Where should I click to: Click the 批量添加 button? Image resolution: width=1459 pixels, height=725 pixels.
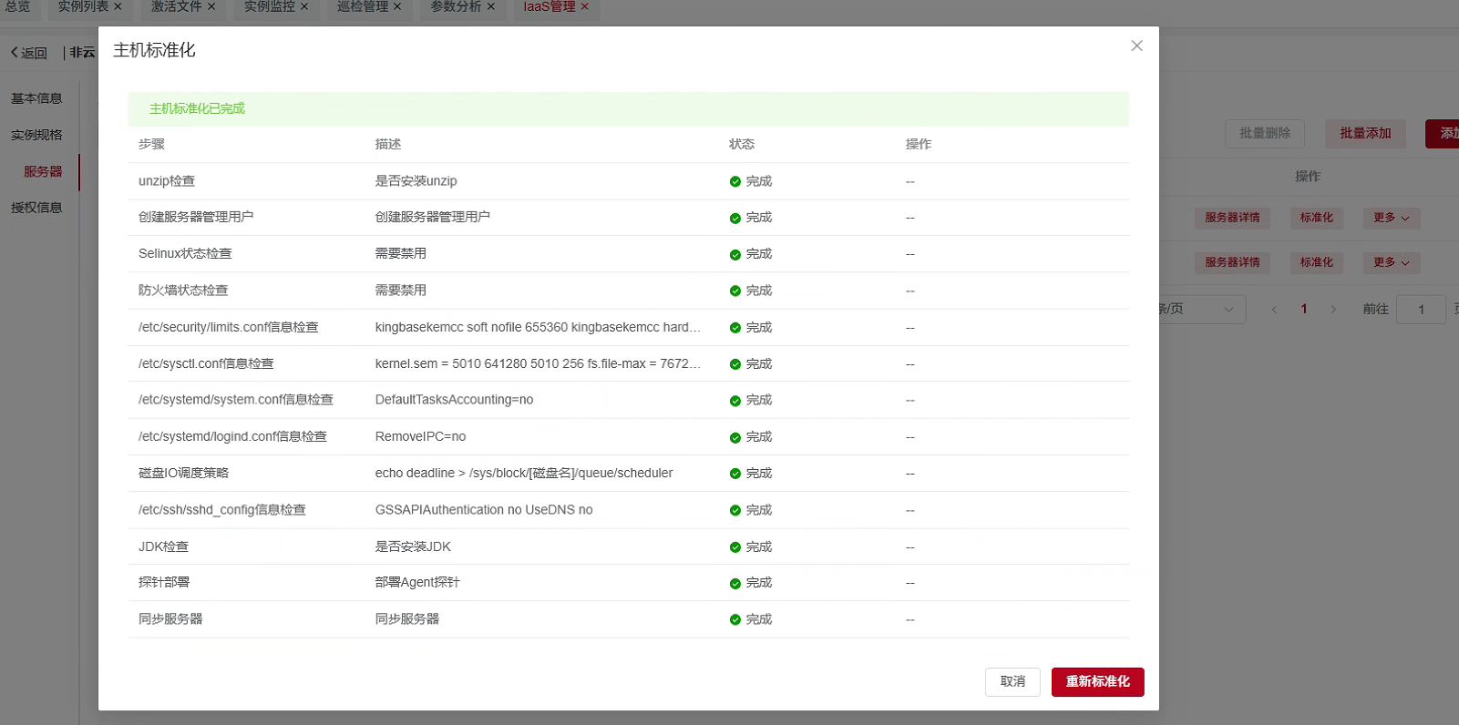1364,133
